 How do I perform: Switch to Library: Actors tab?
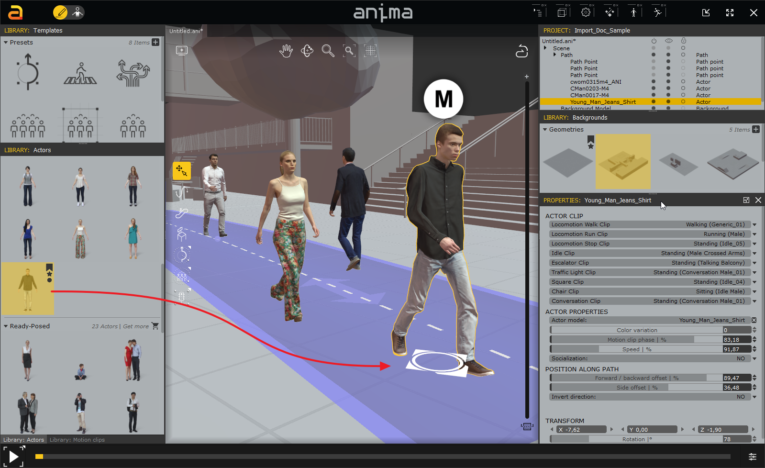[23, 440]
